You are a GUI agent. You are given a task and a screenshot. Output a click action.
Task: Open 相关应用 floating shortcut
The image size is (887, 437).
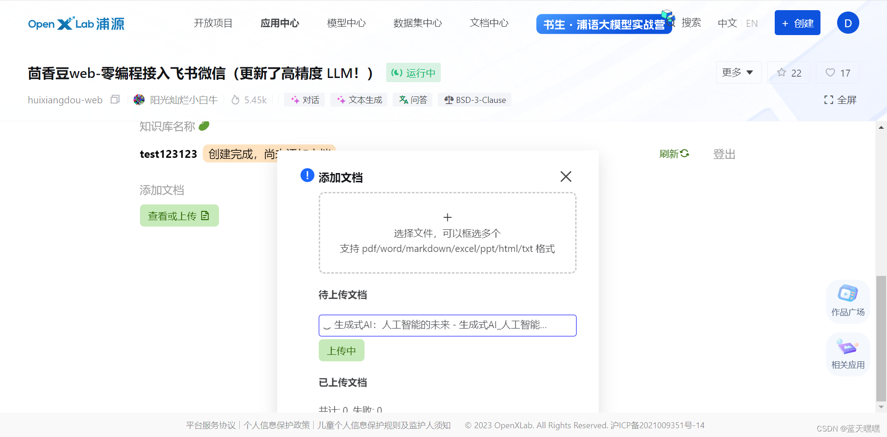point(848,354)
